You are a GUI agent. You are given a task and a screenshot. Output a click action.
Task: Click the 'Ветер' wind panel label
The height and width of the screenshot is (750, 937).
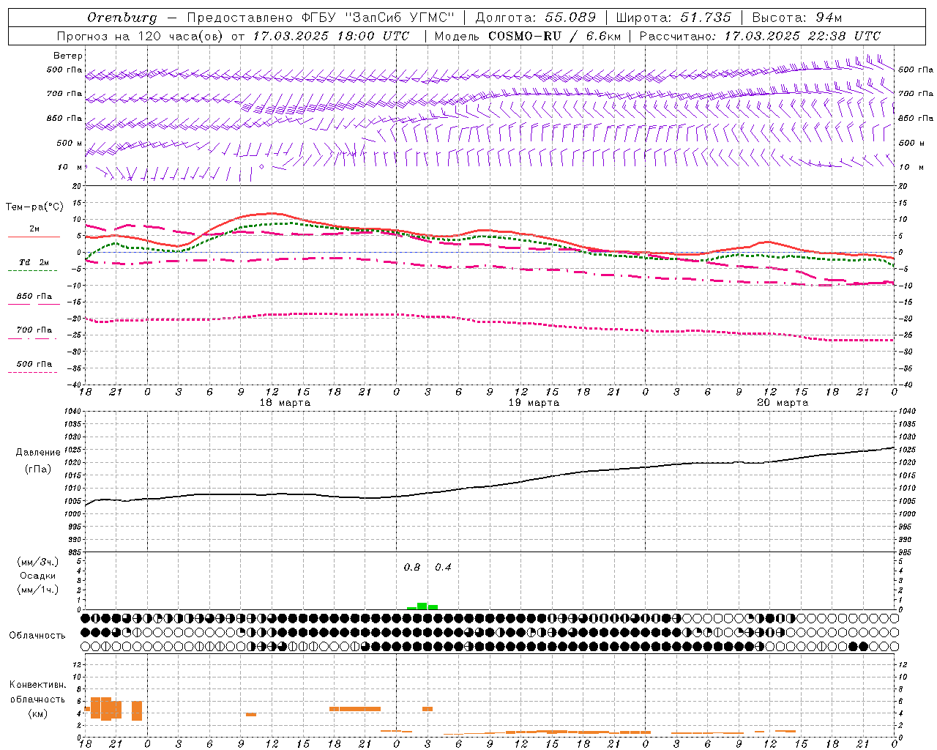pos(68,56)
